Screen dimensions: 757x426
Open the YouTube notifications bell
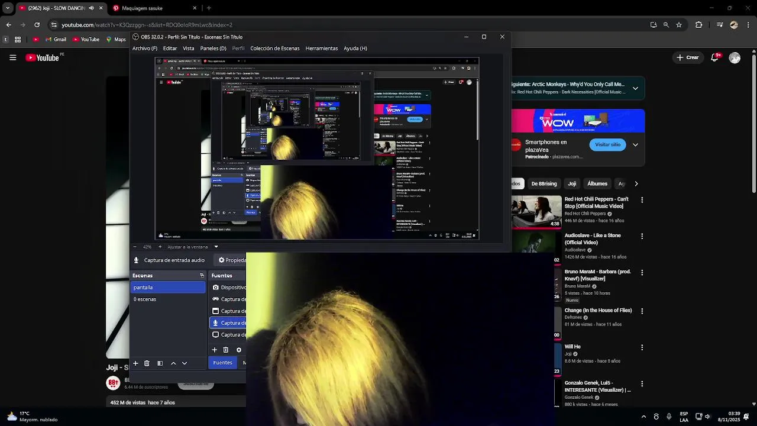pos(715,57)
